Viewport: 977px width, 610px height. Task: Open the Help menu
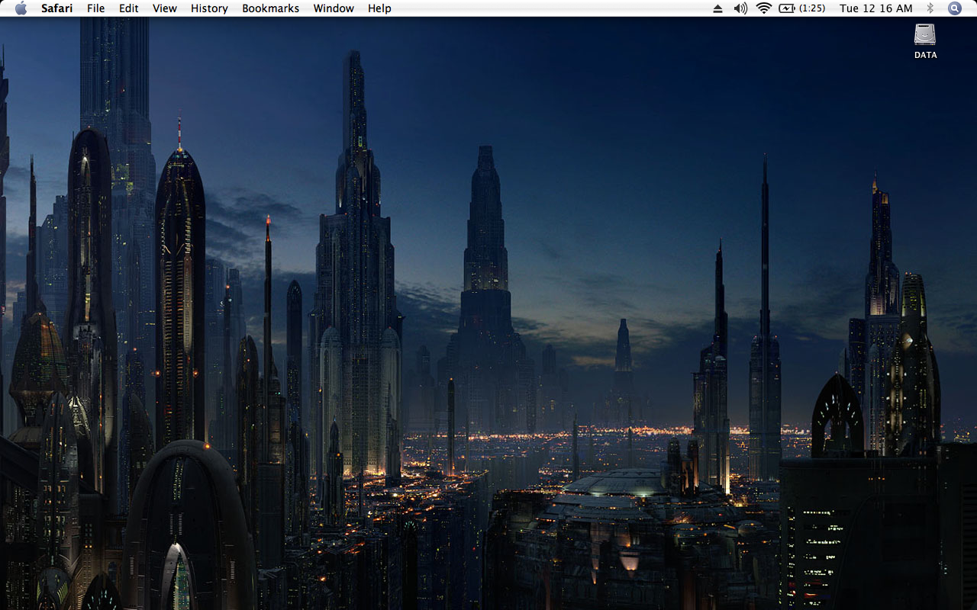[379, 8]
